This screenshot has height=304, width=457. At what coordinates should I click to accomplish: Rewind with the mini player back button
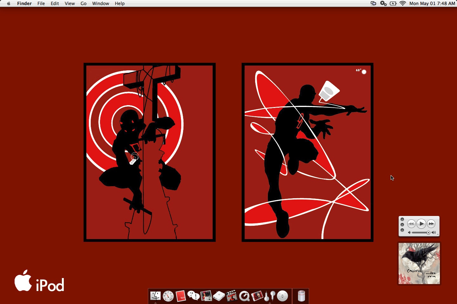[411, 224]
